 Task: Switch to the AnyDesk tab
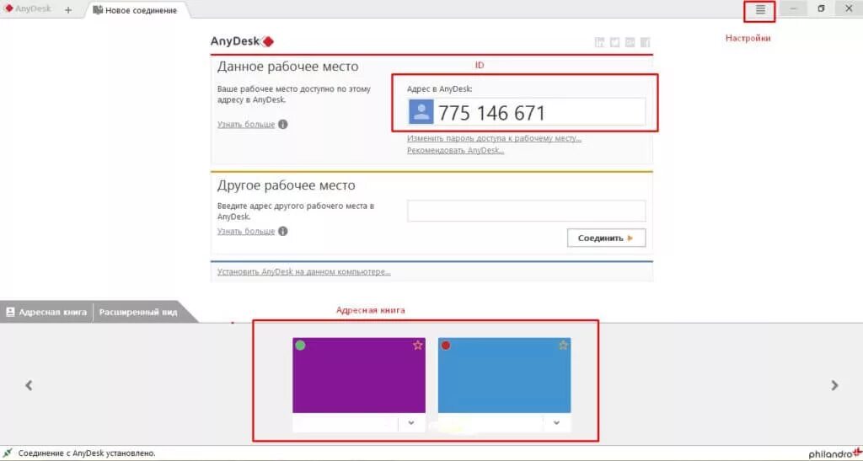[28, 9]
